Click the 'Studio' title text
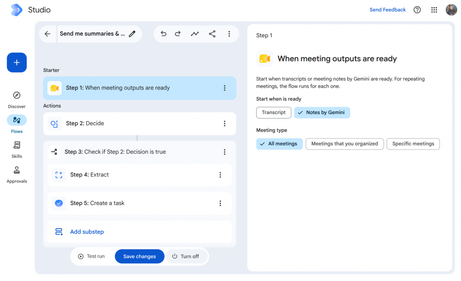Image resolution: width=461 pixels, height=281 pixels. click(x=40, y=10)
